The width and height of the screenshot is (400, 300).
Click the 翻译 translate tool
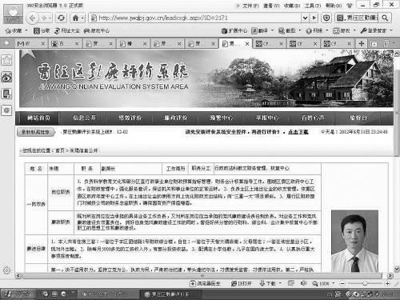(260, 31)
